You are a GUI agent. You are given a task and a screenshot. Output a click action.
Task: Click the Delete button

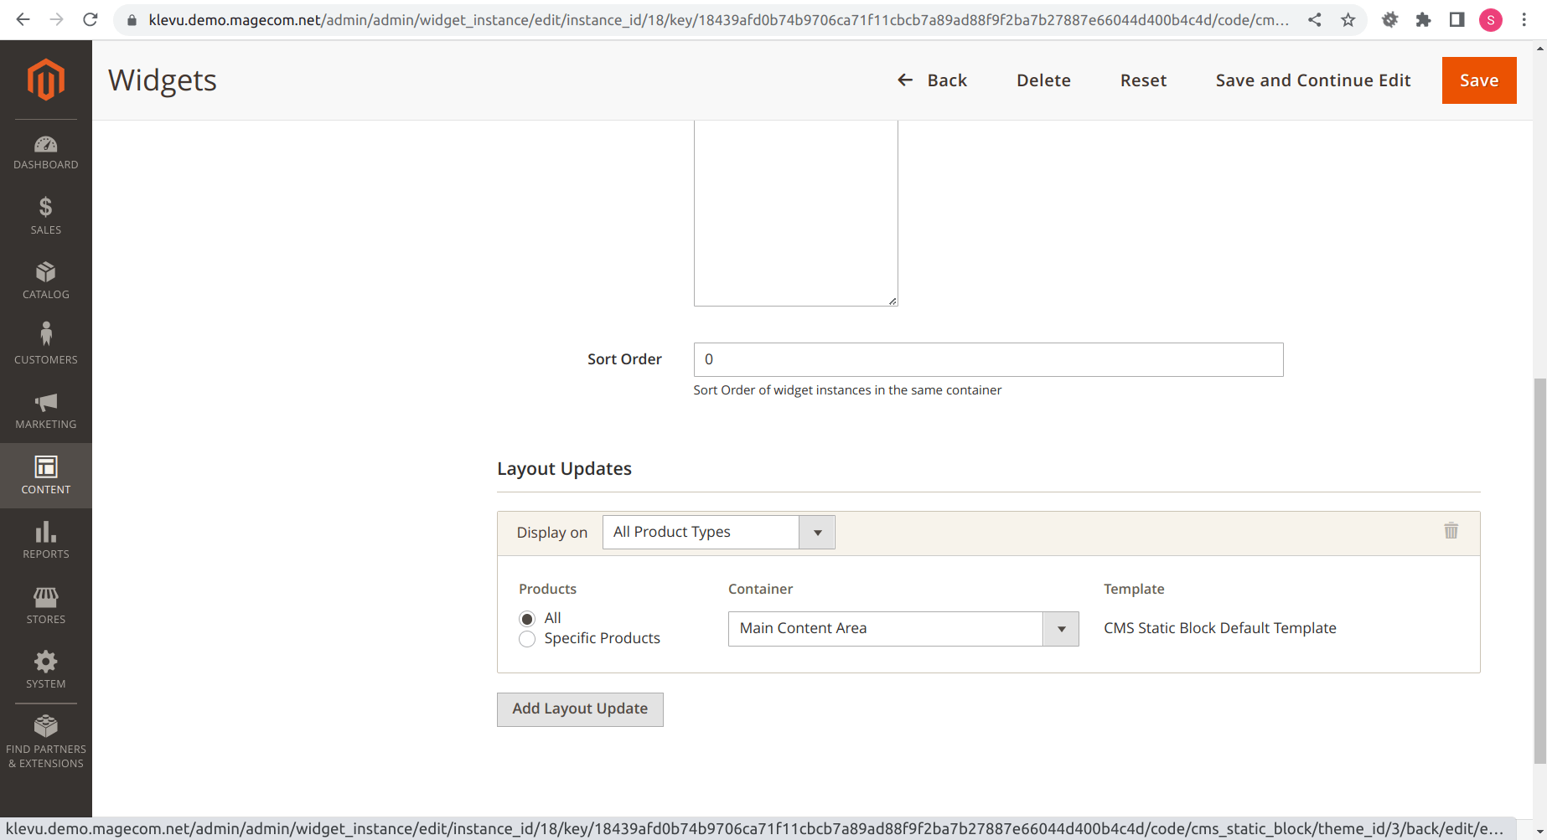coord(1043,80)
